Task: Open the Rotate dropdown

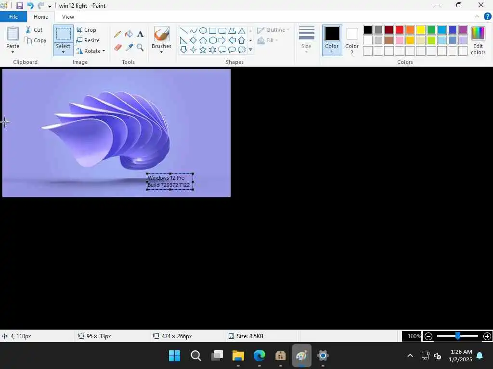Action: (x=91, y=51)
